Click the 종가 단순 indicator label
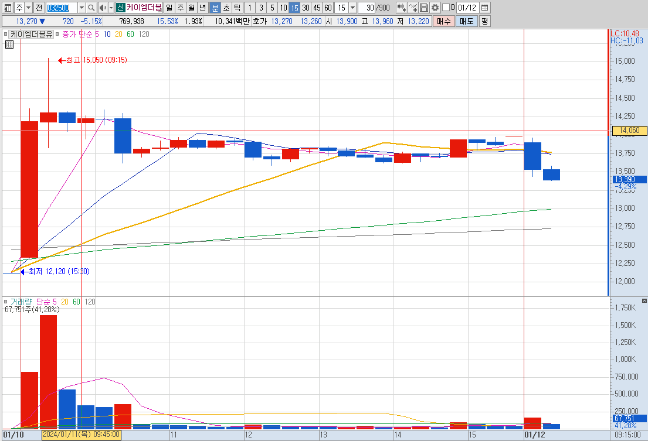Image resolution: width=648 pixels, height=441 pixels. [x=77, y=34]
